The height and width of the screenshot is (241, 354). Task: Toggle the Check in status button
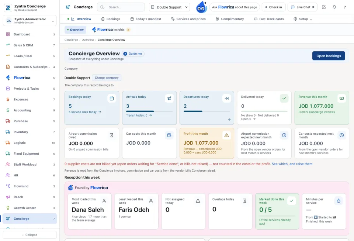[x=274, y=7]
